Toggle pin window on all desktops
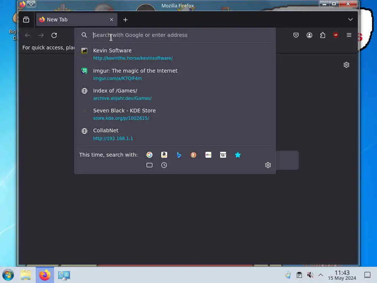 point(31,4)
